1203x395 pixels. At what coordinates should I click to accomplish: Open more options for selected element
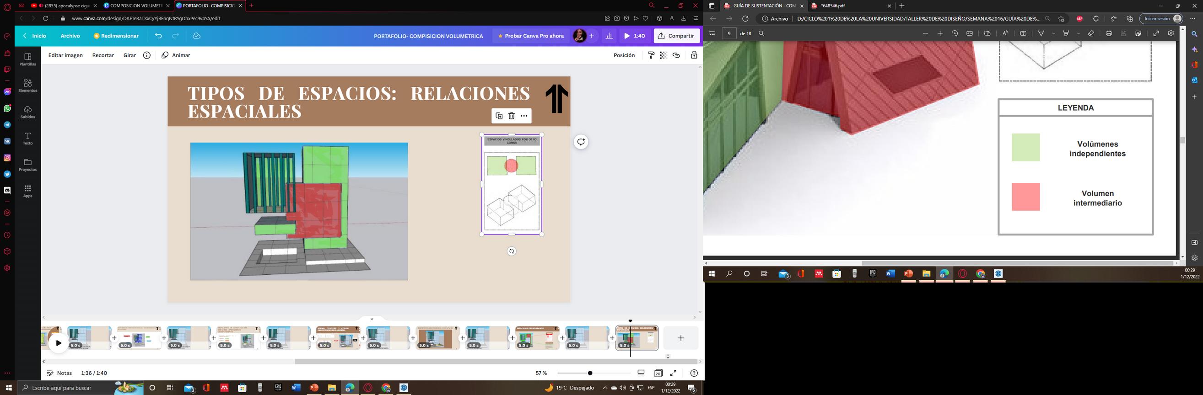524,116
